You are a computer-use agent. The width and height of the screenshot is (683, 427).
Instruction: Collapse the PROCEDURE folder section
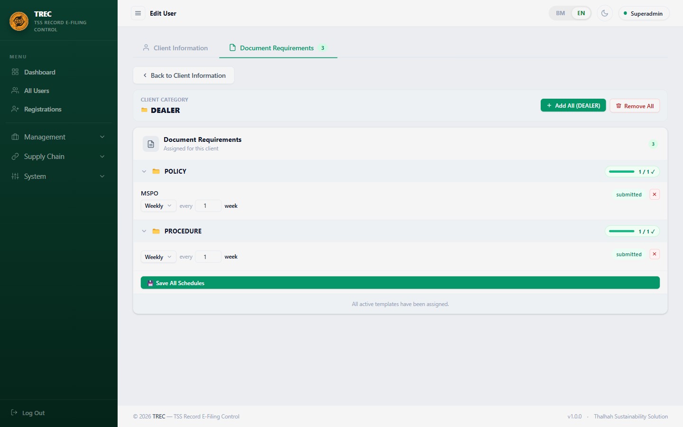[144, 231]
